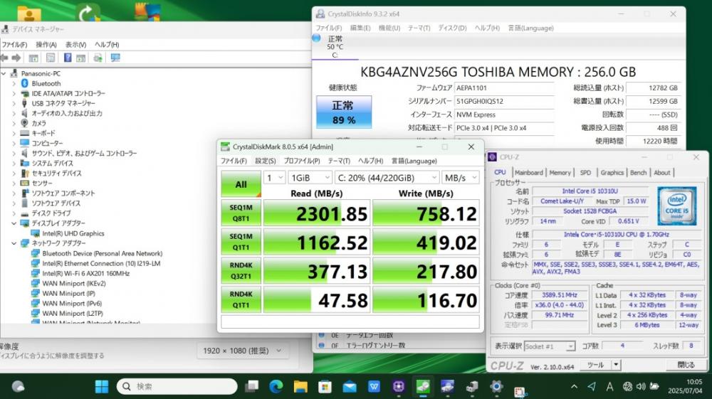
Task: Expand the Bluetooth node
Action: click(14, 83)
